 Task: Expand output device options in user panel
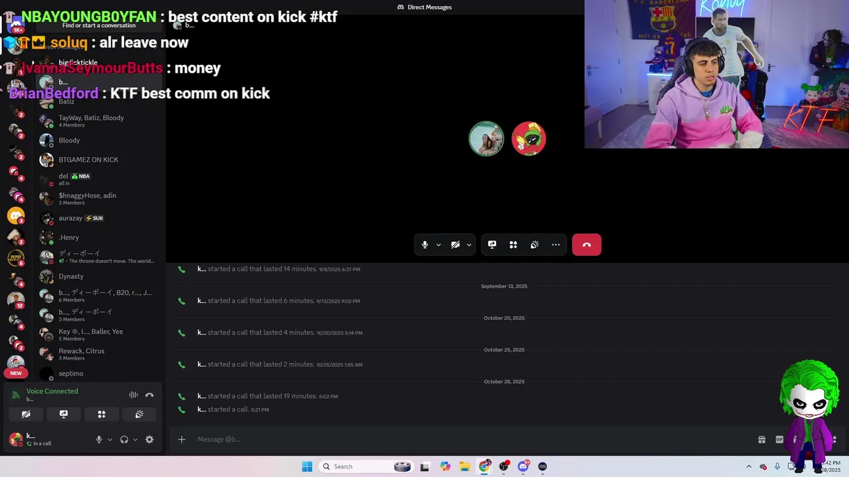(x=135, y=439)
